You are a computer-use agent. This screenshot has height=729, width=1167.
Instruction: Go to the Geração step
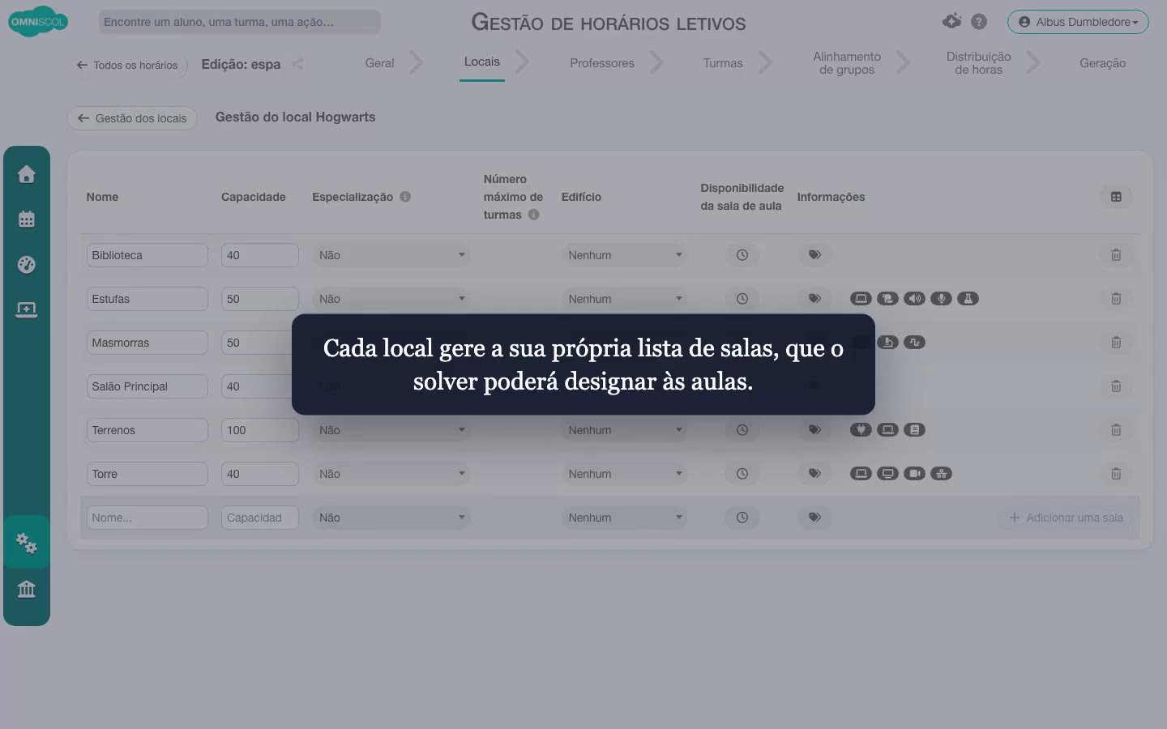pyautogui.click(x=1103, y=63)
